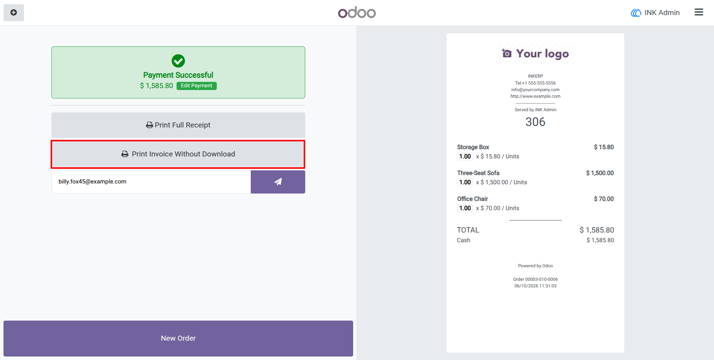Click the Odoo logo in header

tap(357, 13)
